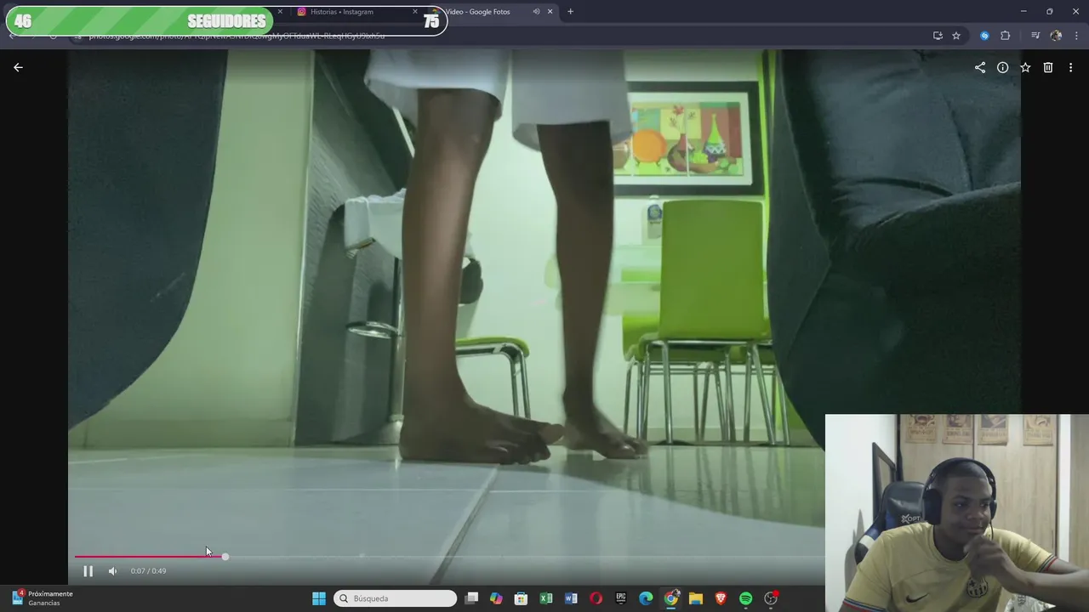The image size is (1089, 612).
Task: Click the 0:07 / 0:49 time display
Action: [x=148, y=571]
